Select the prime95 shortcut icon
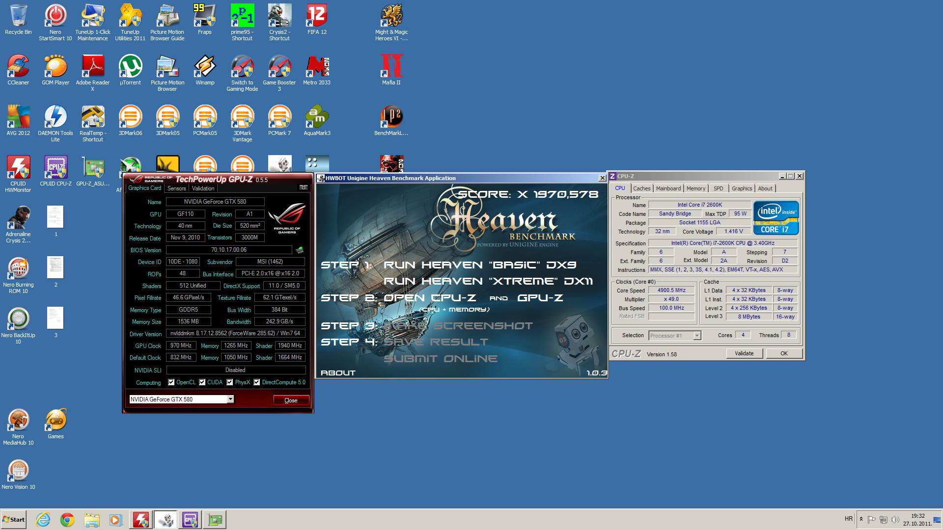 click(x=242, y=23)
